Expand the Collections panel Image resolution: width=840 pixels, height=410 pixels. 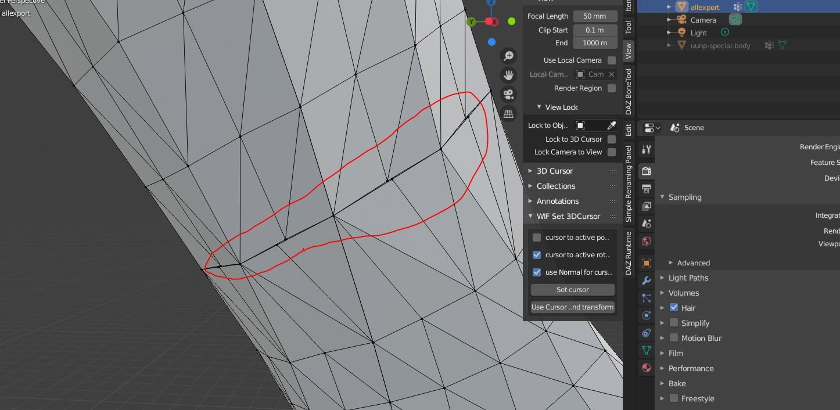(530, 186)
